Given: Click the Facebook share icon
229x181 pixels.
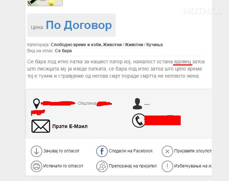Looking at the screenshot, I should 102,151.
